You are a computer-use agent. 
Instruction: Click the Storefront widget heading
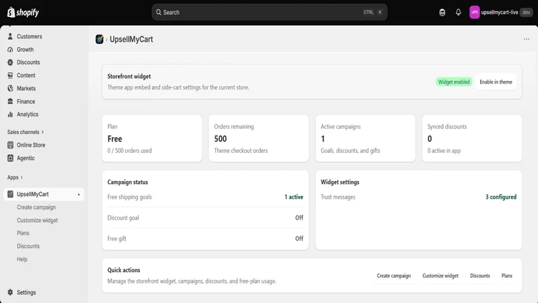(129, 76)
